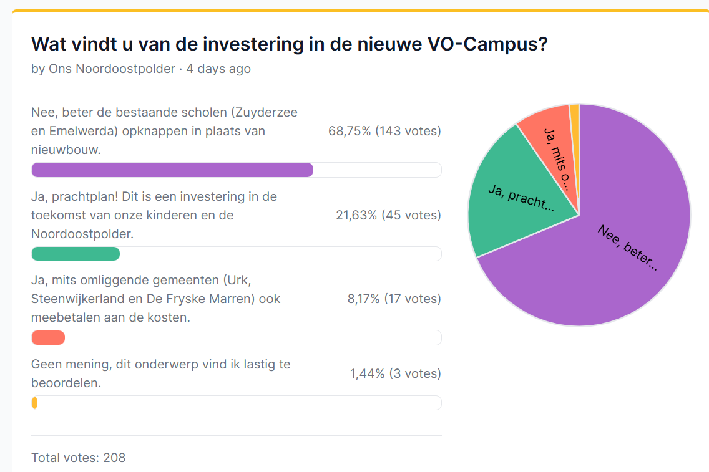
Task: Select the poll title about the VO-Campus
Action: [x=289, y=45]
